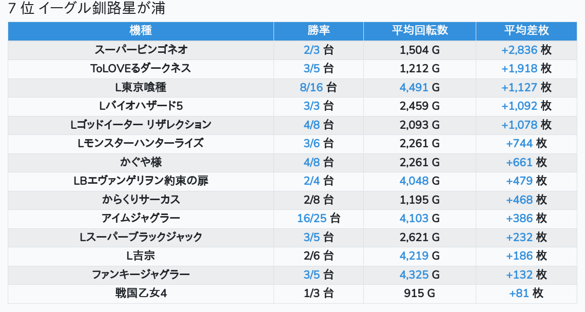Screen dimensions: 585x312
Task: Select the かぐや様 +661 枚 value
Action: coord(526,162)
